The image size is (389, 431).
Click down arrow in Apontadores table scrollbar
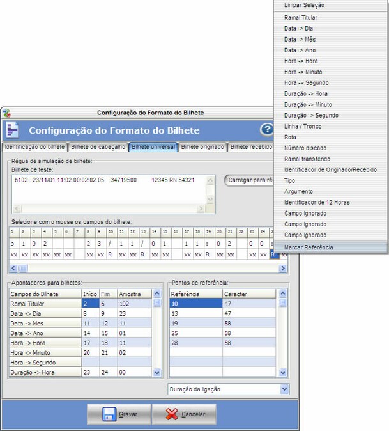pyautogui.click(x=157, y=372)
